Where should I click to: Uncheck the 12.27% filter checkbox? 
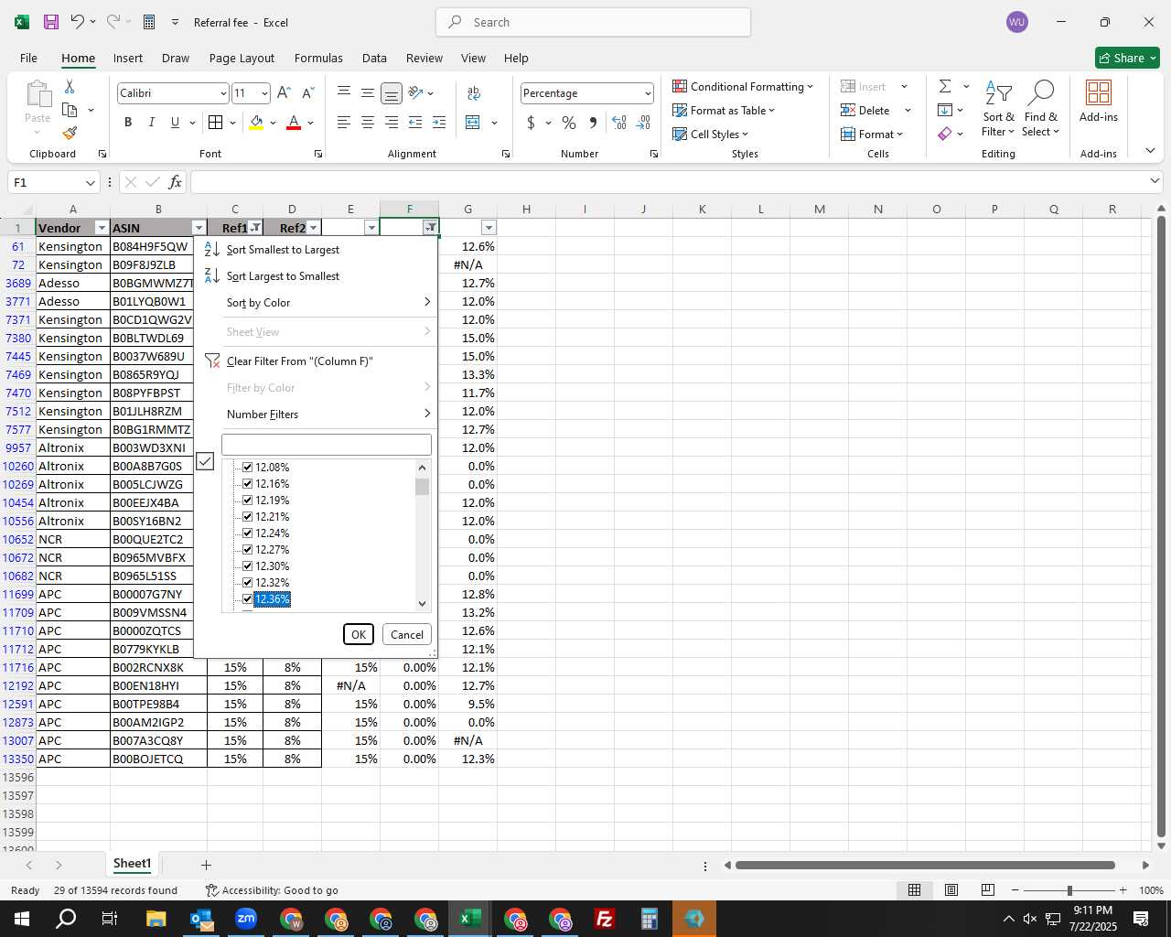247,550
